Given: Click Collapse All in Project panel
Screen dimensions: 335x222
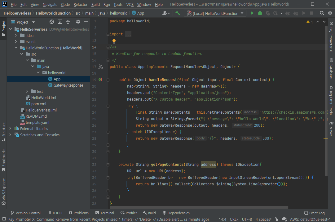Looking at the screenshot, I should 68,22.
